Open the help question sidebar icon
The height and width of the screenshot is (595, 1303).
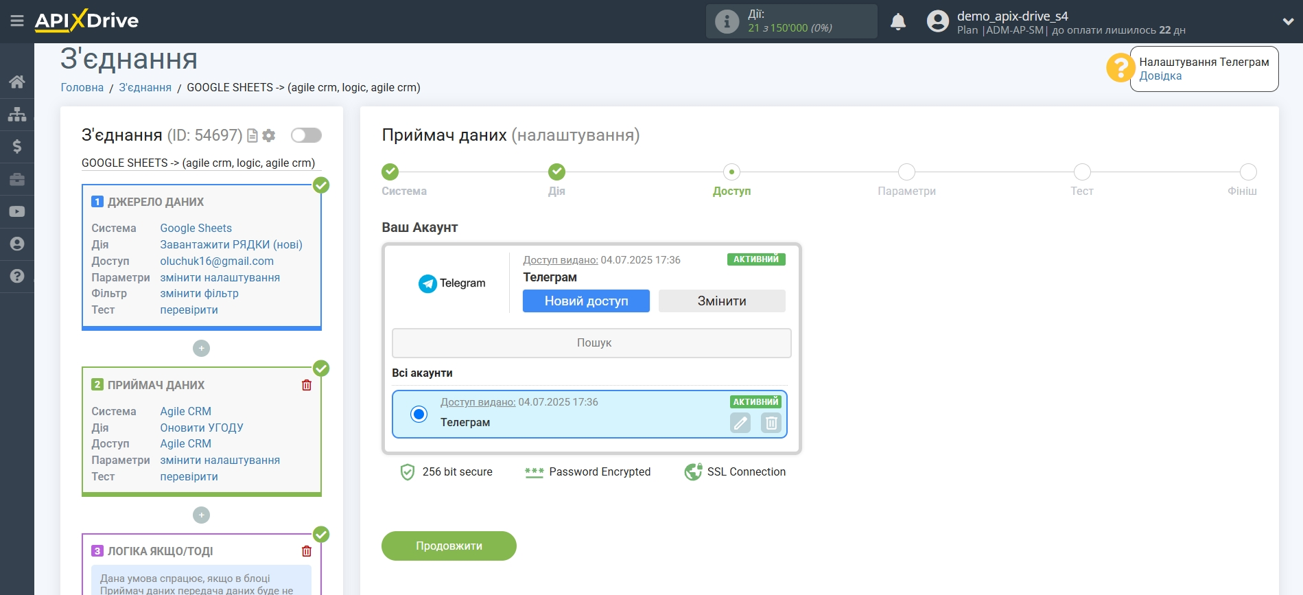click(17, 276)
